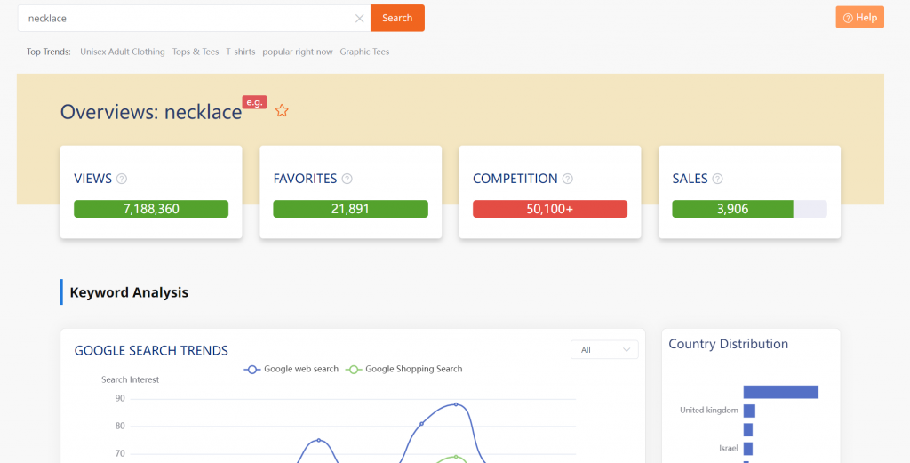Click the Top Trends label
The image size is (910, 463).
pos(49,52)
